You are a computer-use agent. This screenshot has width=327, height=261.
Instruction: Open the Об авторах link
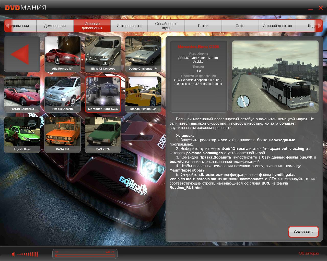point(309,253)
